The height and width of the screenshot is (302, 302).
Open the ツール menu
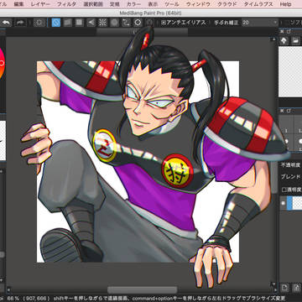pos(172,4)
